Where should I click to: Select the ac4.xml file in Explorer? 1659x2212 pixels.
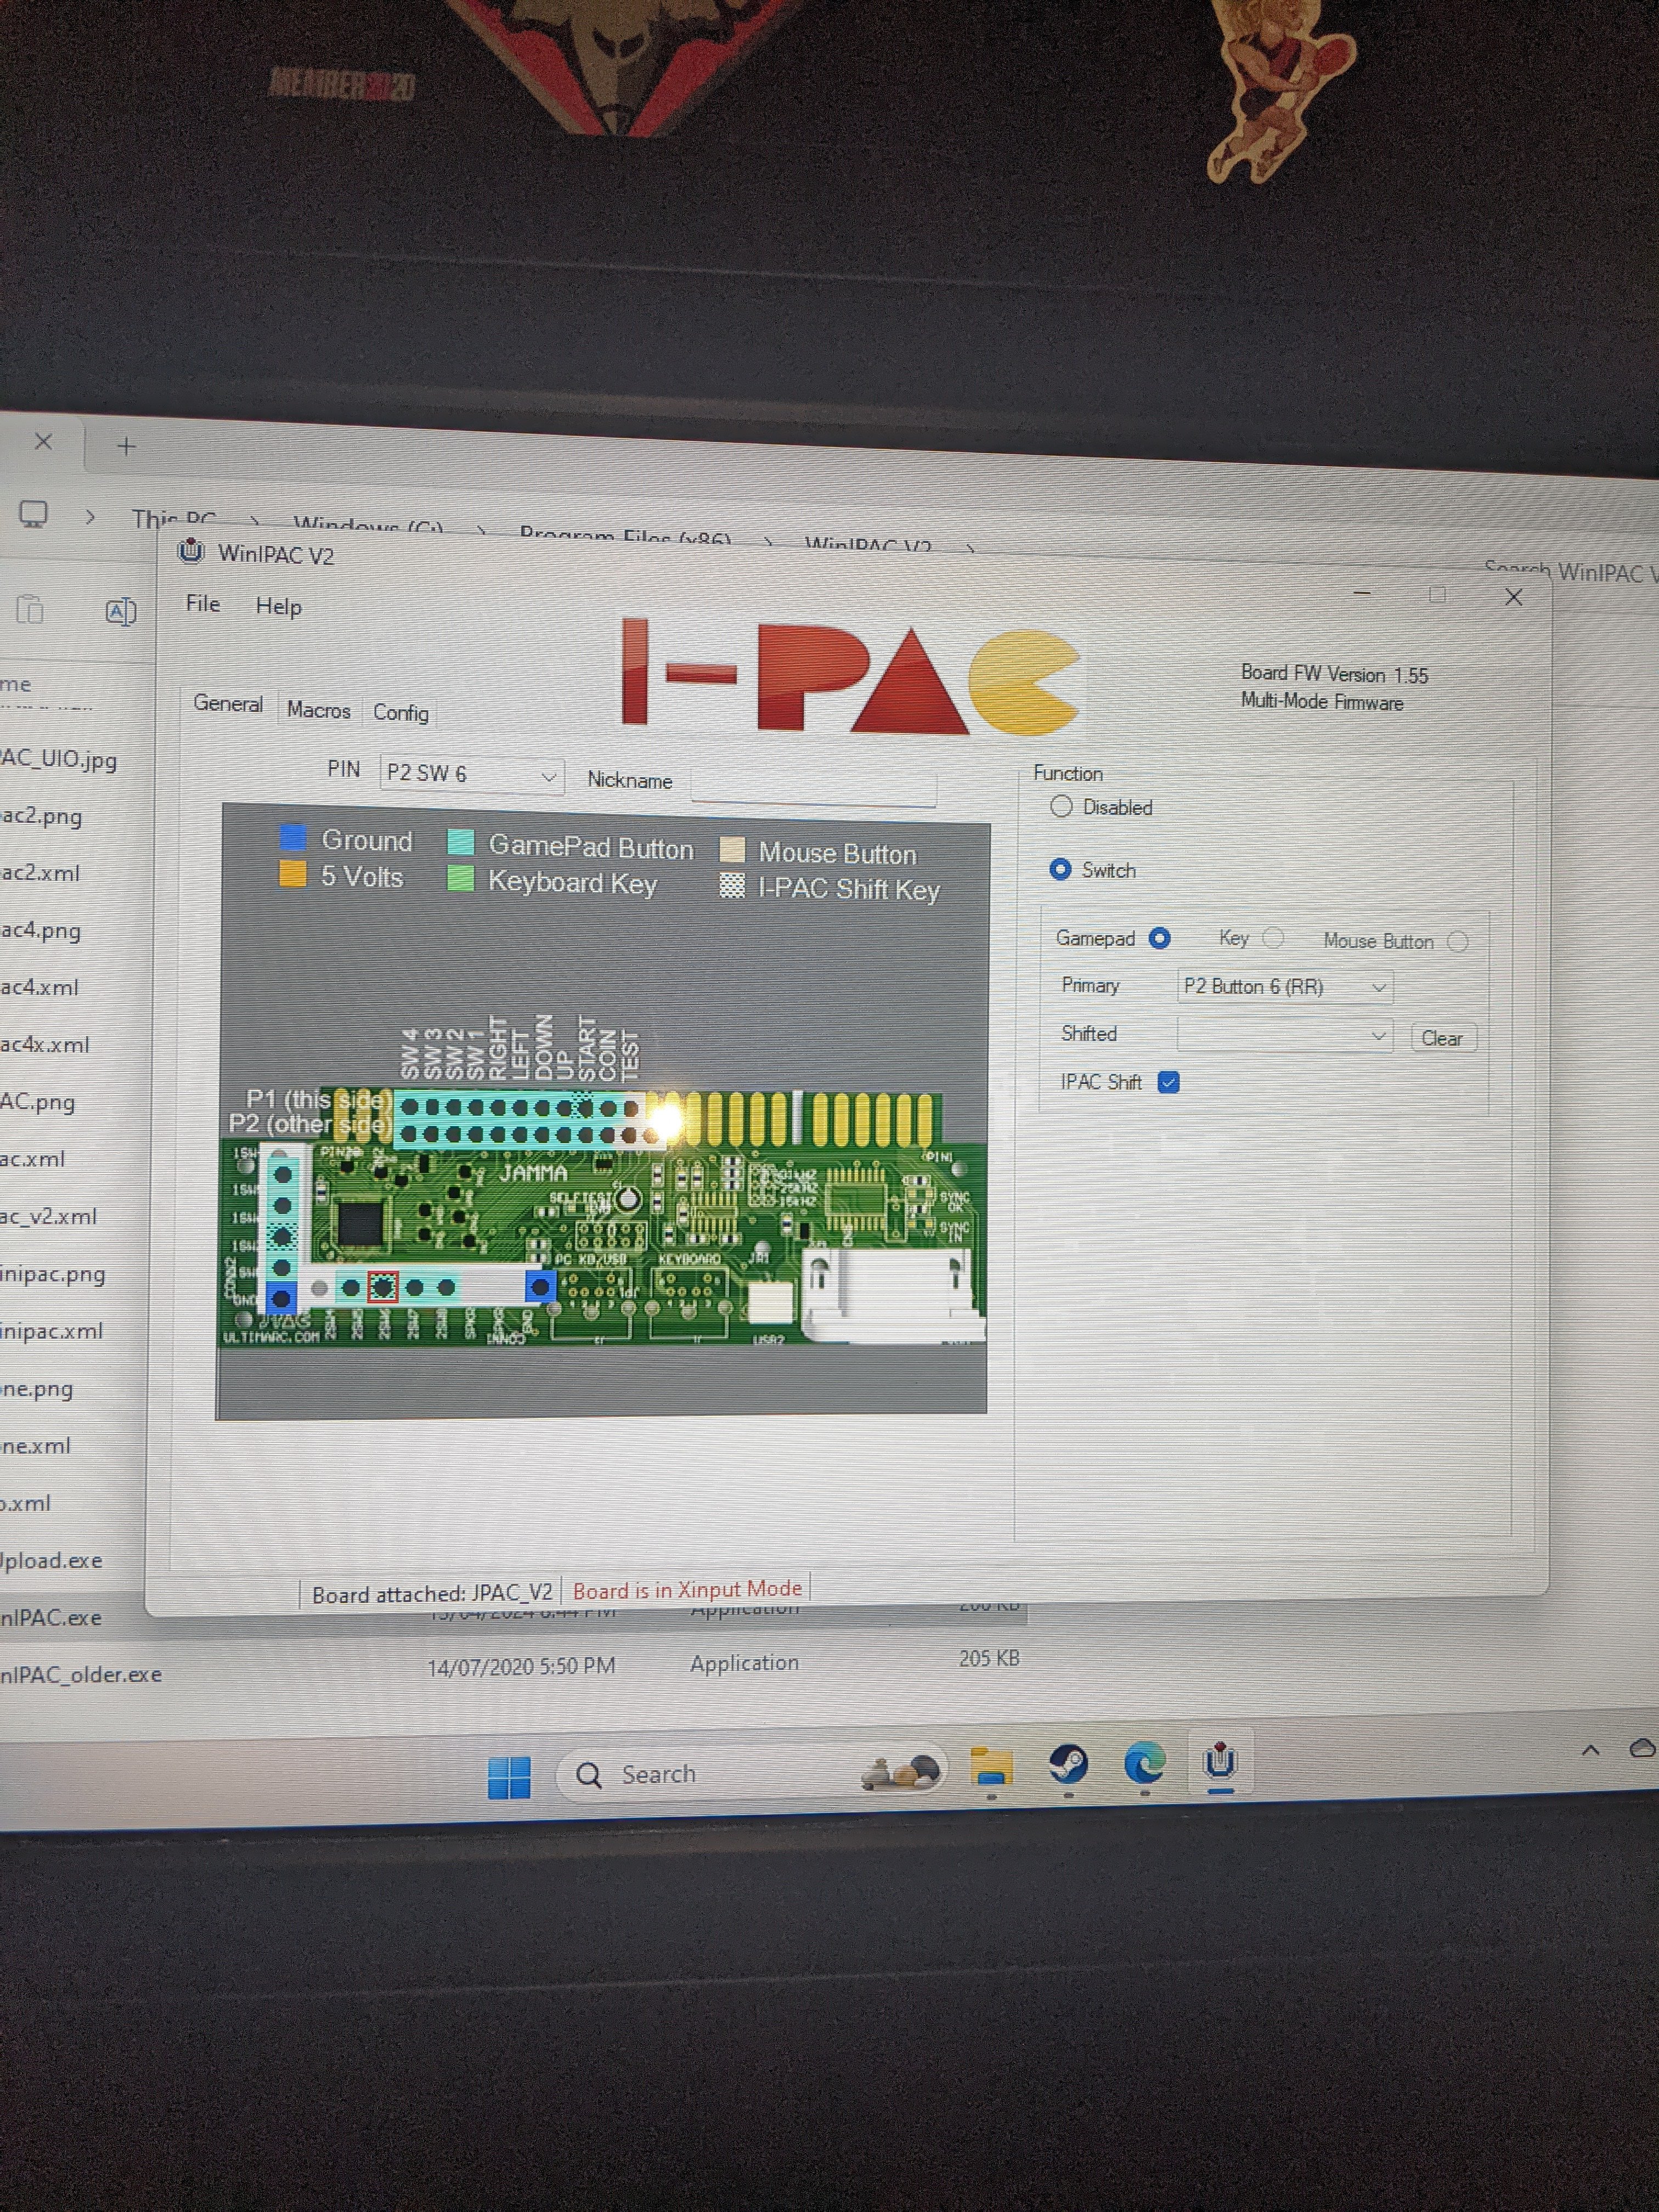40,987
